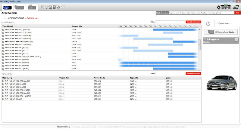
Task: Click the model list scrollbar up arrow
Action: [x=200, y=29]
